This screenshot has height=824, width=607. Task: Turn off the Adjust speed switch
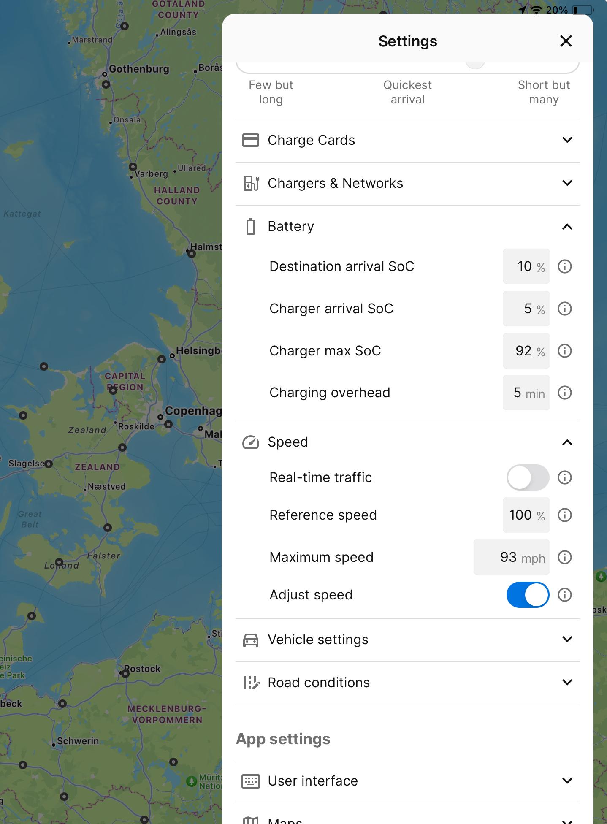tap(528, 595)
